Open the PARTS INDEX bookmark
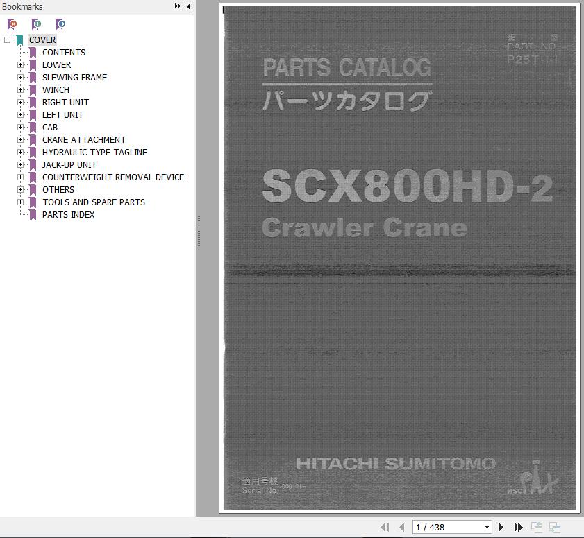The height and width of the screenshot is (538, 584). pos(68,214)
